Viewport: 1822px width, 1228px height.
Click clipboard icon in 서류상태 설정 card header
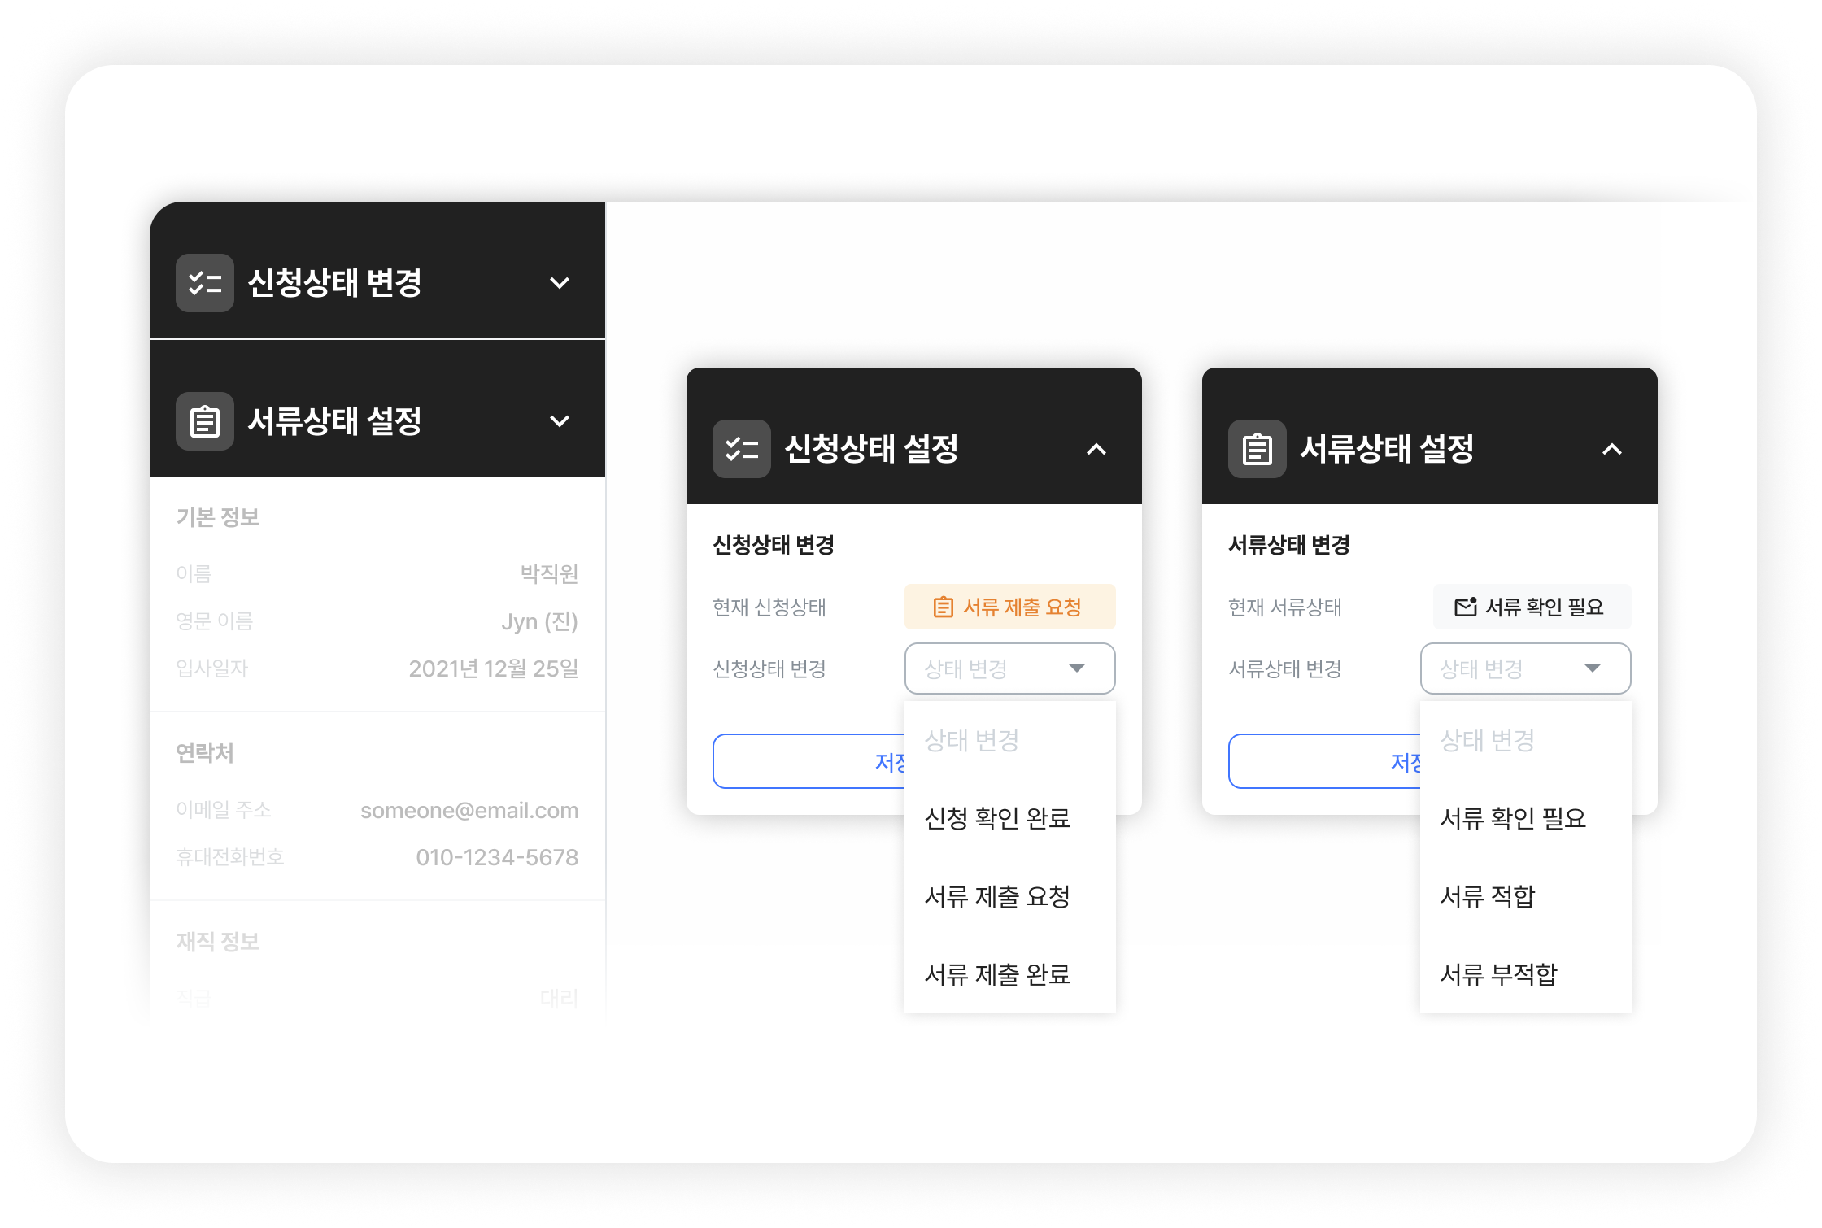point(1258,449)
